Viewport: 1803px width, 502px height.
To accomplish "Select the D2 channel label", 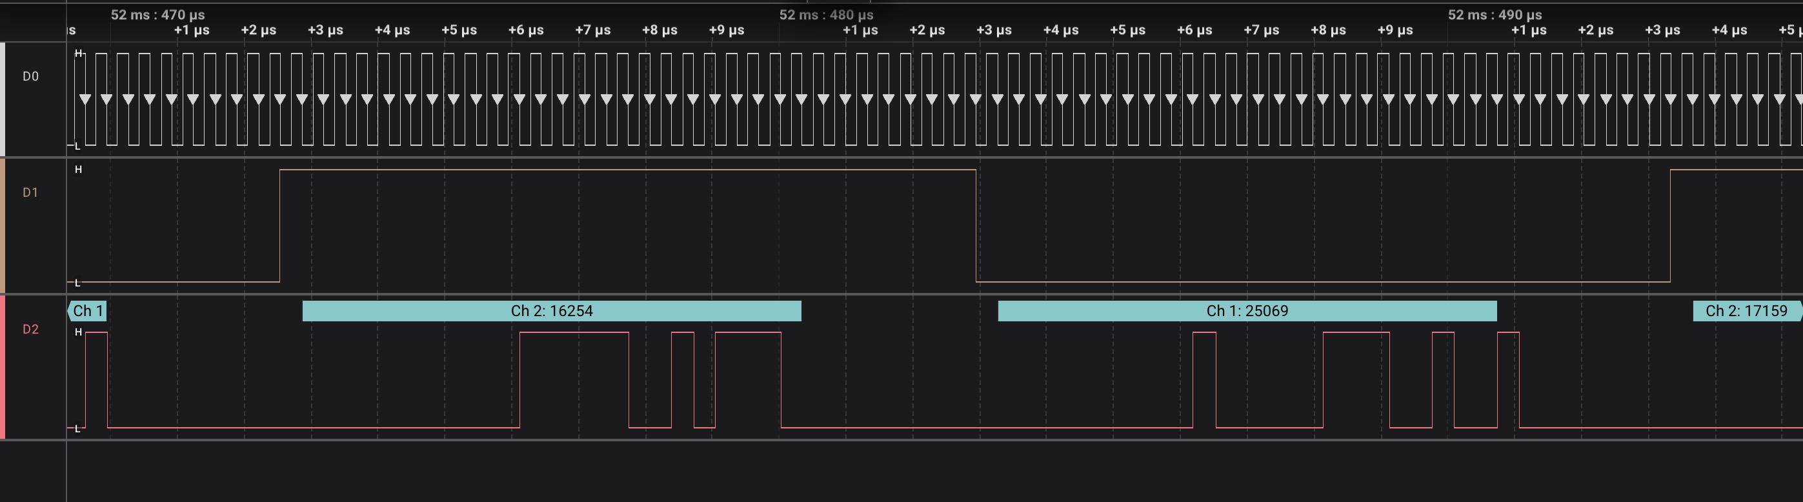I will [31, 329].
